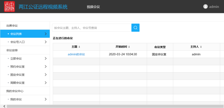Expand the 预约会议室 chevron
The height and width of the screenshot is (108, 224).
click(x=46, y=67)
